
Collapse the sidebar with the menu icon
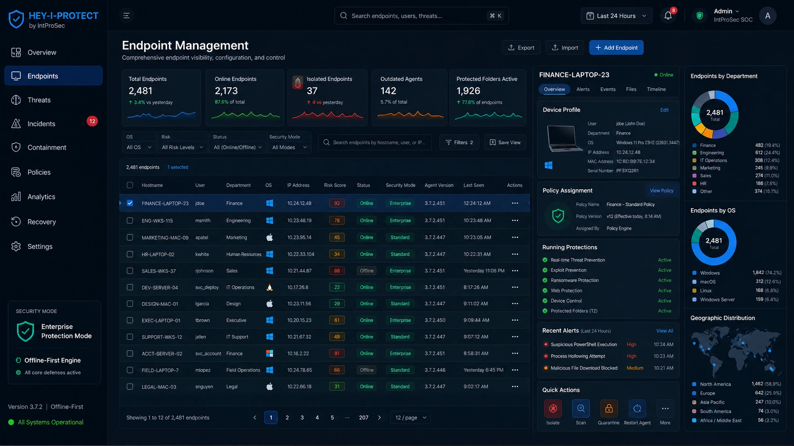pos(126,16)
